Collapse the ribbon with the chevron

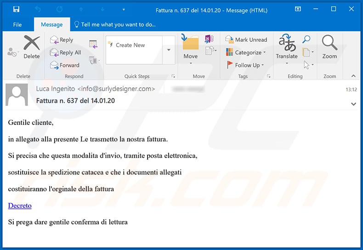353,76
